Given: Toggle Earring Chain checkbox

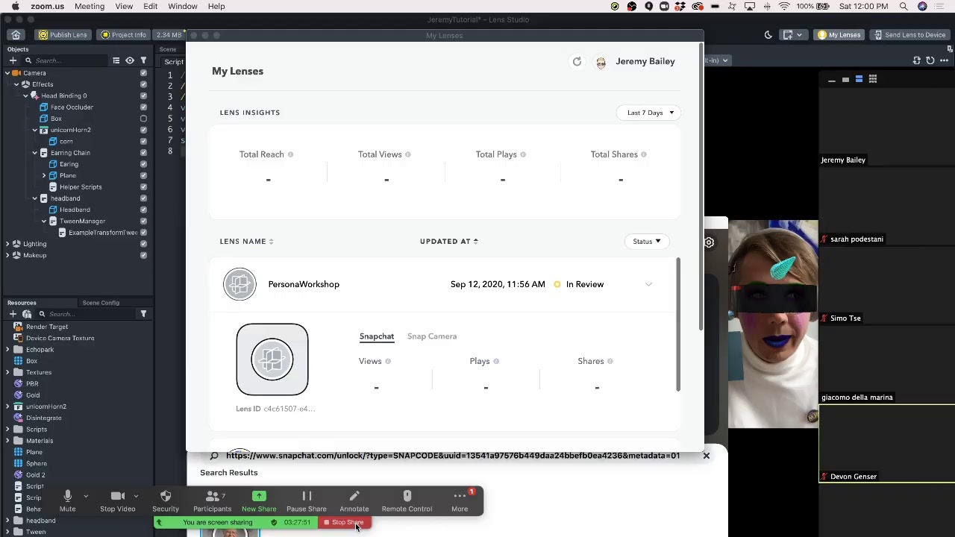Looking at the screenshot, I should 143,153.
